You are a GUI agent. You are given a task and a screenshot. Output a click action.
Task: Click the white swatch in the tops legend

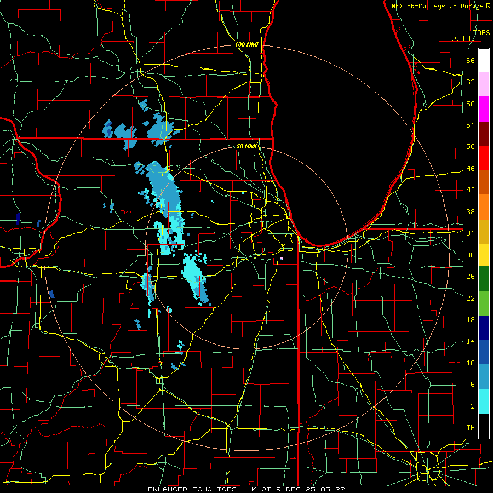[x=484, y=60]
